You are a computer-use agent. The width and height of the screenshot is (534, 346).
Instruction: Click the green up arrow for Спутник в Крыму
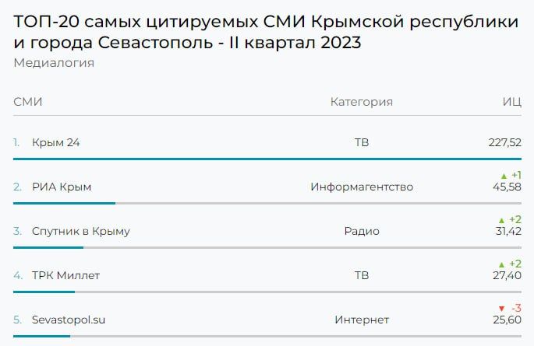point(504,219)
